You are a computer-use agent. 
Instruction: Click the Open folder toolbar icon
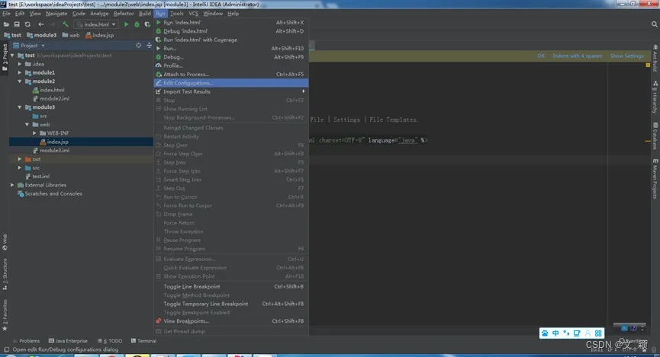click(x=6, y=24)
